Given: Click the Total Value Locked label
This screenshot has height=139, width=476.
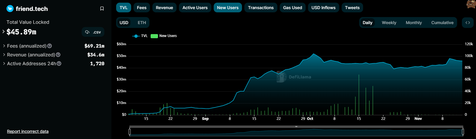Looking at the screenshot, I should click(x=28, y=22).
